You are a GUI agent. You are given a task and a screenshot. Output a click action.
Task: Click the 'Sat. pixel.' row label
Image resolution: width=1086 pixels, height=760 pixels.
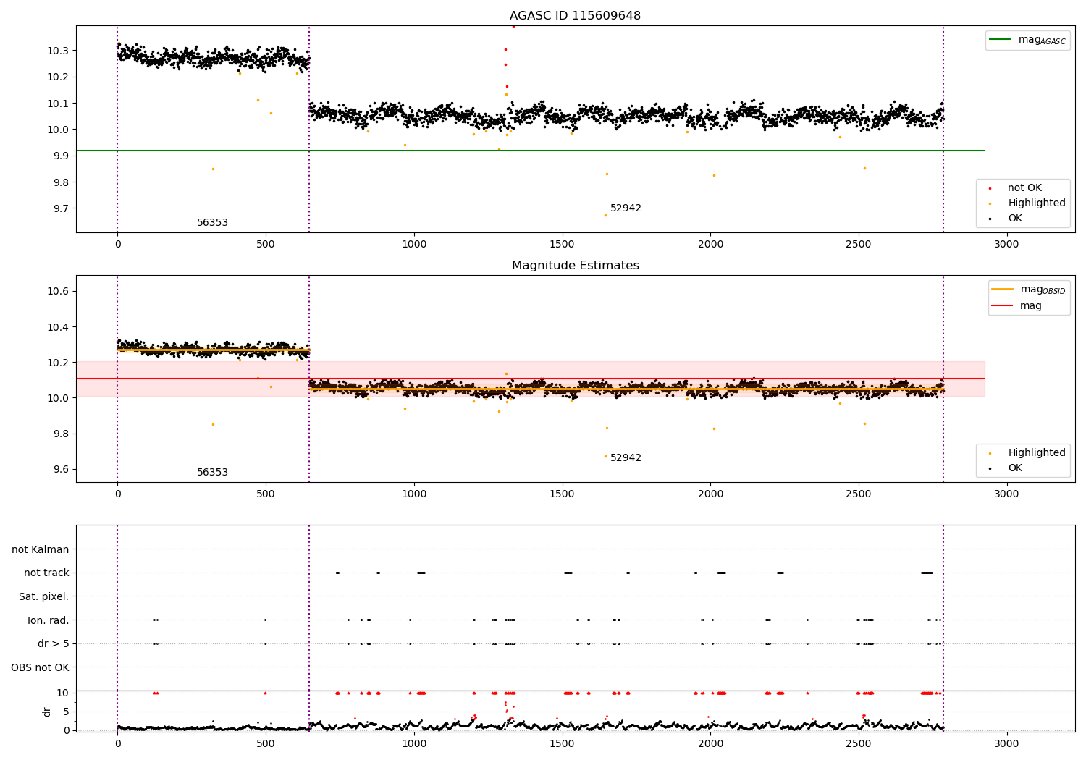click(x=44, y=596)
